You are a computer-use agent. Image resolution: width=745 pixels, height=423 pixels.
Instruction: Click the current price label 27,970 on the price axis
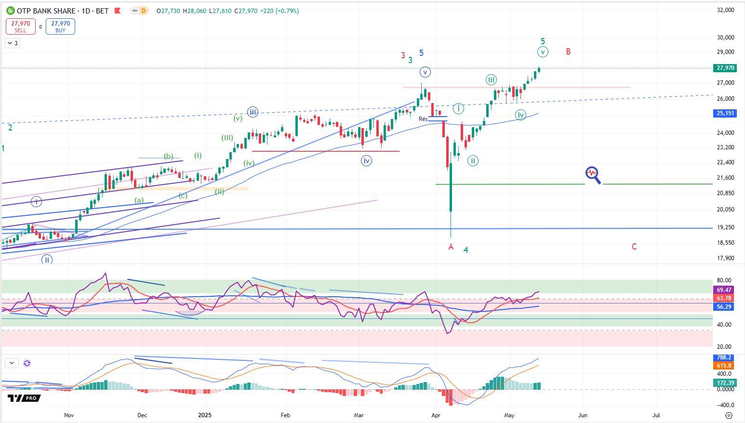724,68
